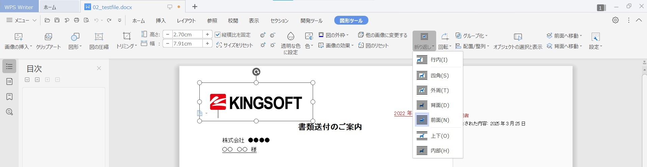Image resolution: width=647 pixels, height=167 pixels.
Task: Toggle the Wrap Text (折り返し) dropdown
Action: click(424, 41)
